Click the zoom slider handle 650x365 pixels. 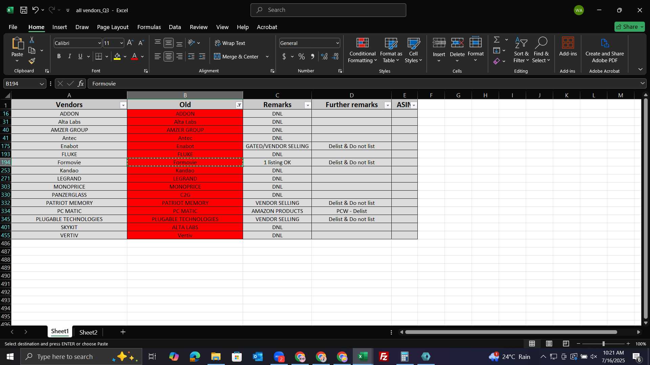click(603, 344)
